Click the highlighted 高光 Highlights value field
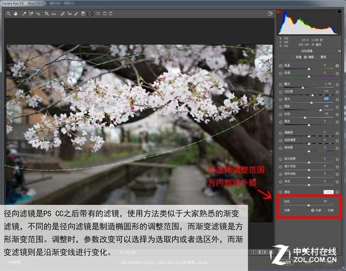Screen dimensions: 346x271 (326, 99)
